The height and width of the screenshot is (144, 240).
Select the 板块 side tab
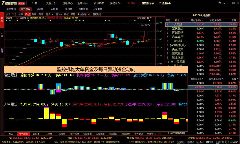2,20
